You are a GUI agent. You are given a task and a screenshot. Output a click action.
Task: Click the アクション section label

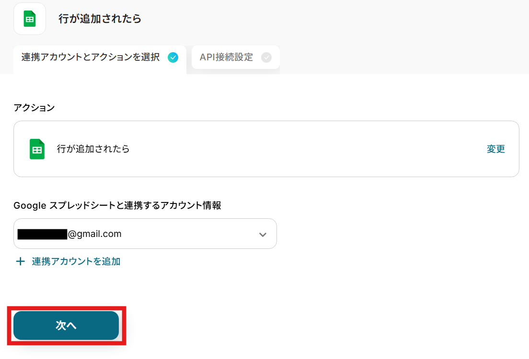[x=34, y=108]
